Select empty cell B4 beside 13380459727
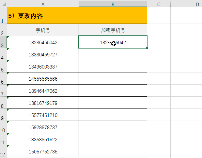Screen dimensions: 202x158 (x=113, y=54)
